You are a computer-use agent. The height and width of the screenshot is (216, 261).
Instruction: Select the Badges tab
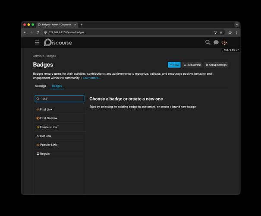[57, 86]
